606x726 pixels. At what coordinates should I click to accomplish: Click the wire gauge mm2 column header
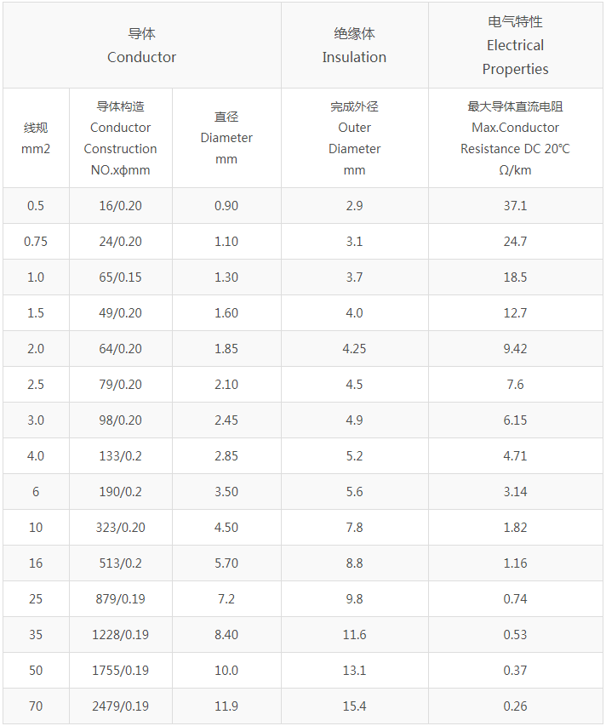(x=36, y=138)
